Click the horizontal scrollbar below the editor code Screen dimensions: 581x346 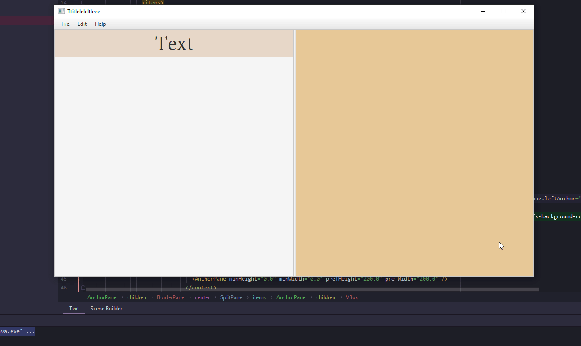(x=312, y=289)
